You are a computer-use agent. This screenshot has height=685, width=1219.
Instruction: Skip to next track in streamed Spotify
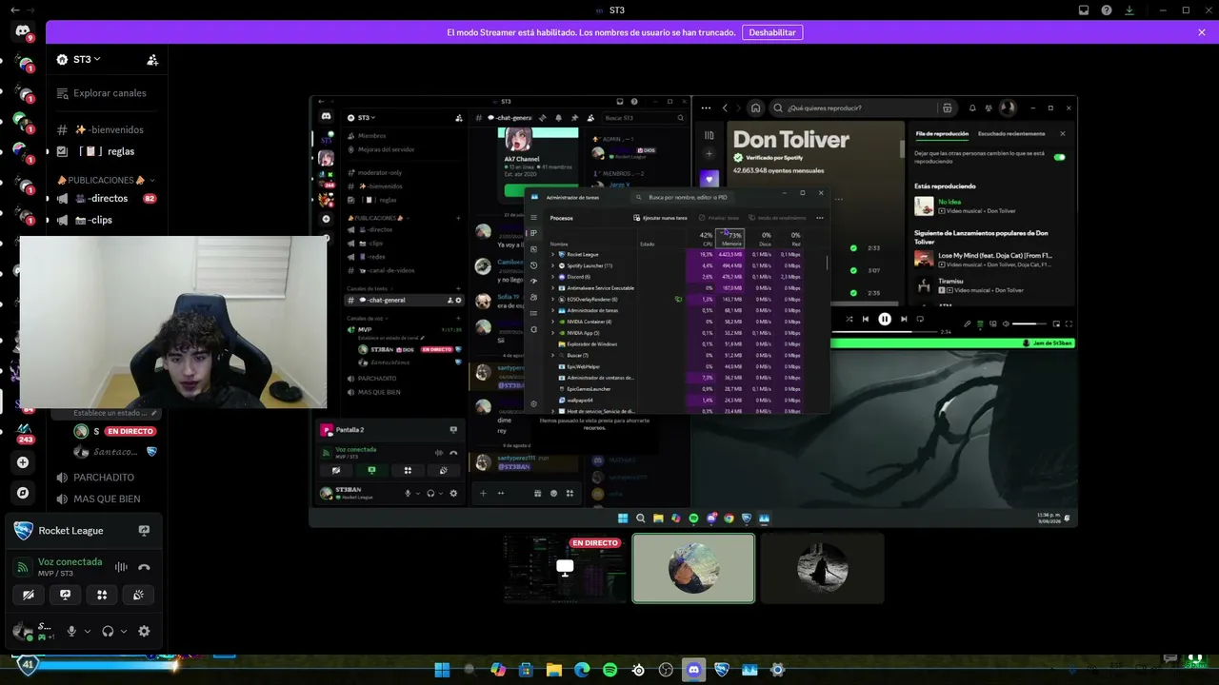pyautogui.click(x=904, y=320)
